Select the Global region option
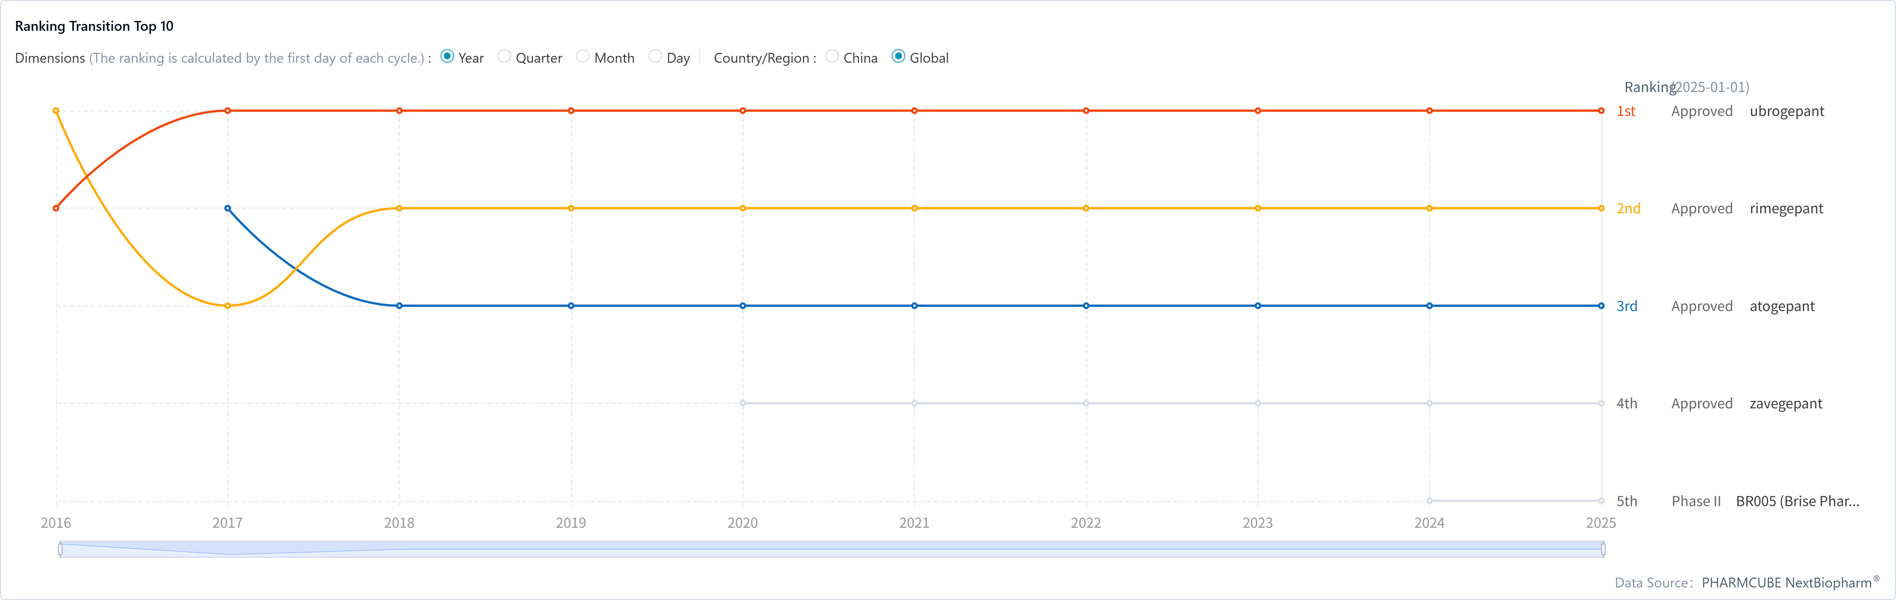Image resolution: width=1896 pixels, height=600 pixels. pyautogui.click(x=898, y=57)
